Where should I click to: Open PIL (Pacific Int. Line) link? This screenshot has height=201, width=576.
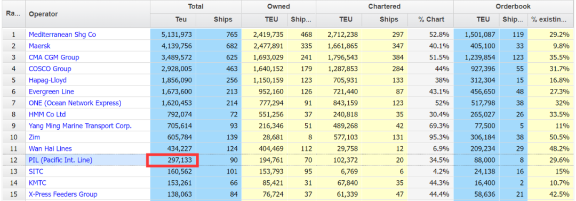pyautogui.click(x=61, y=160)
